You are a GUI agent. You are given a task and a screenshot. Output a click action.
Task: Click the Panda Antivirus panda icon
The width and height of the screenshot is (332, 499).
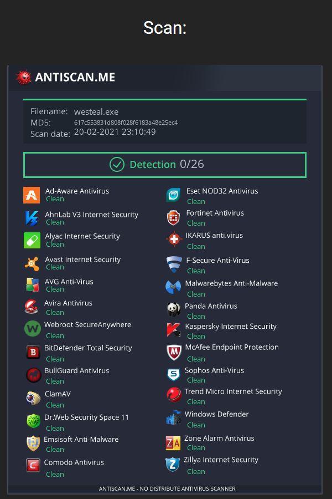click(x=174, y=309)
